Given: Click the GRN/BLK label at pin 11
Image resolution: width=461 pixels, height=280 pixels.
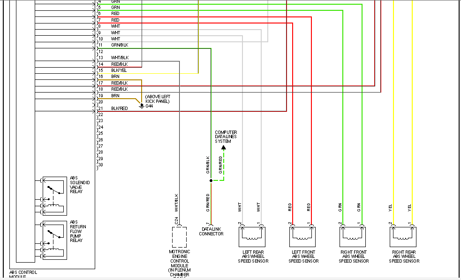Looking at the screenshot, I should tap(120, 45).
